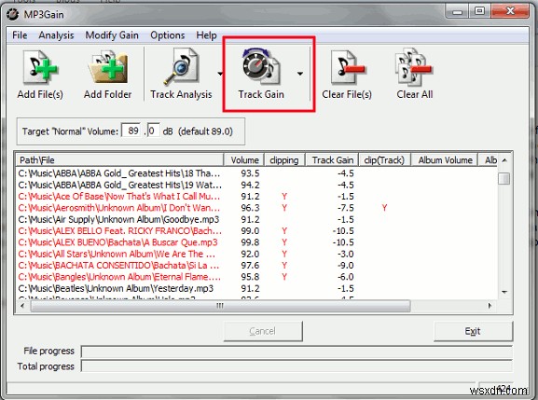The width and height of the screenshot is (538, 400).
Task: Sort by the clip(Track) column header
Action: (384, 159)
